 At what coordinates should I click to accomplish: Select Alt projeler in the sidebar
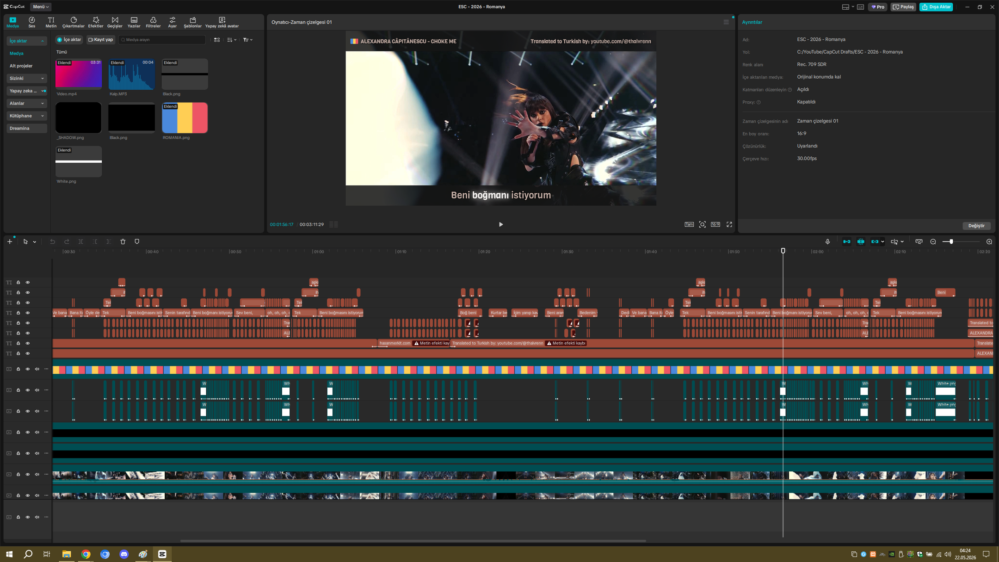[21, 66]
